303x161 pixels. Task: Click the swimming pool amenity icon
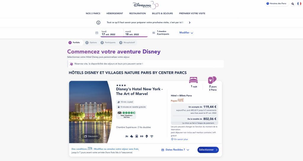[x=127, y=136]
